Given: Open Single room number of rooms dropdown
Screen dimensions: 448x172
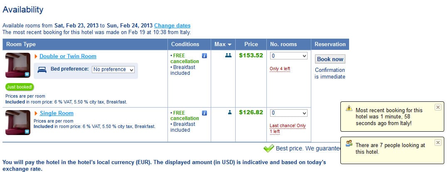Looking at the screenshot, I should coord(288,113).
